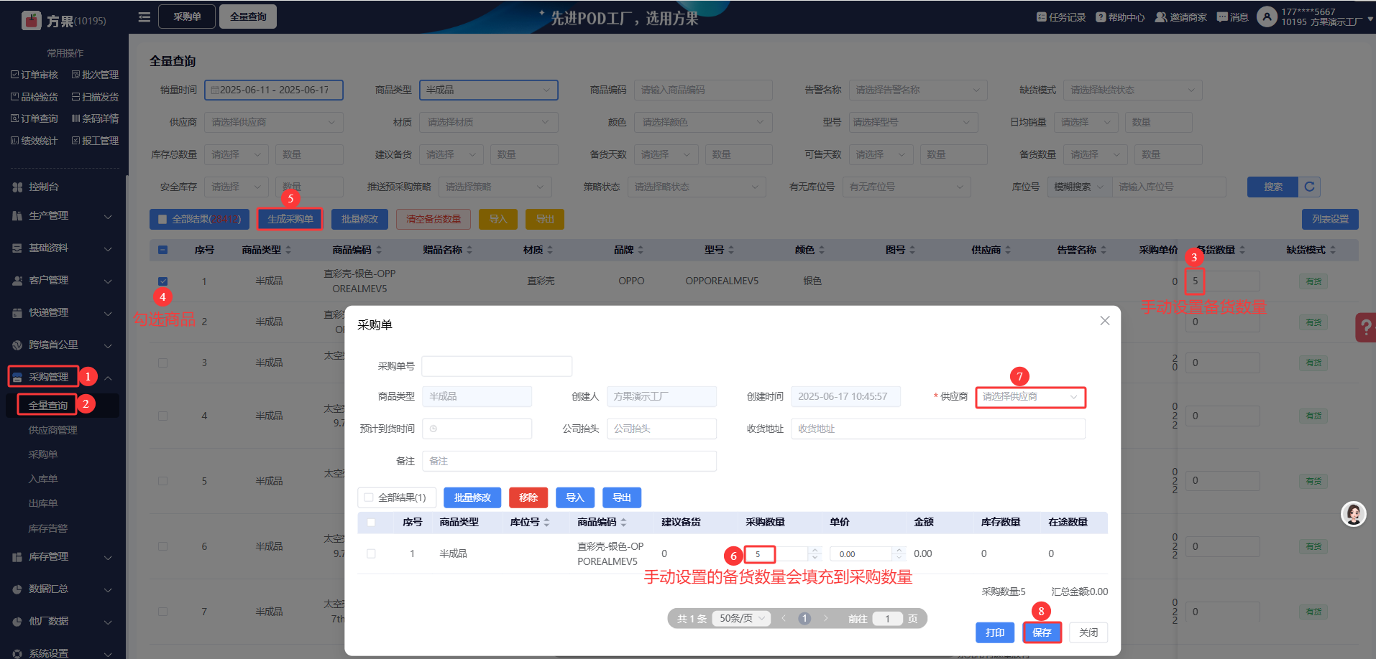The image size is (1376, 659).
Task: Open the customer service avatar widget
Action: [1354, 514]
